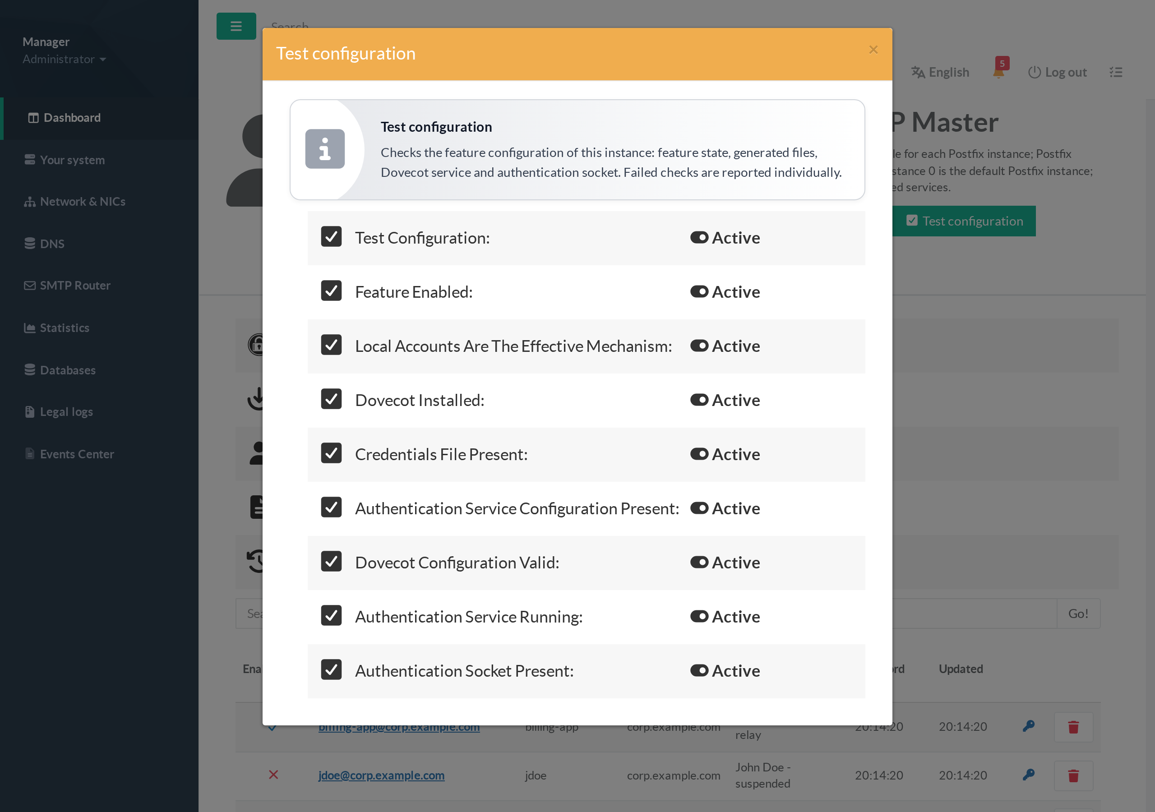The image size is (1155, 812).
Task: Click the key icon for jdoe row
Action: pyautogui.click(x=1029, y=775)
